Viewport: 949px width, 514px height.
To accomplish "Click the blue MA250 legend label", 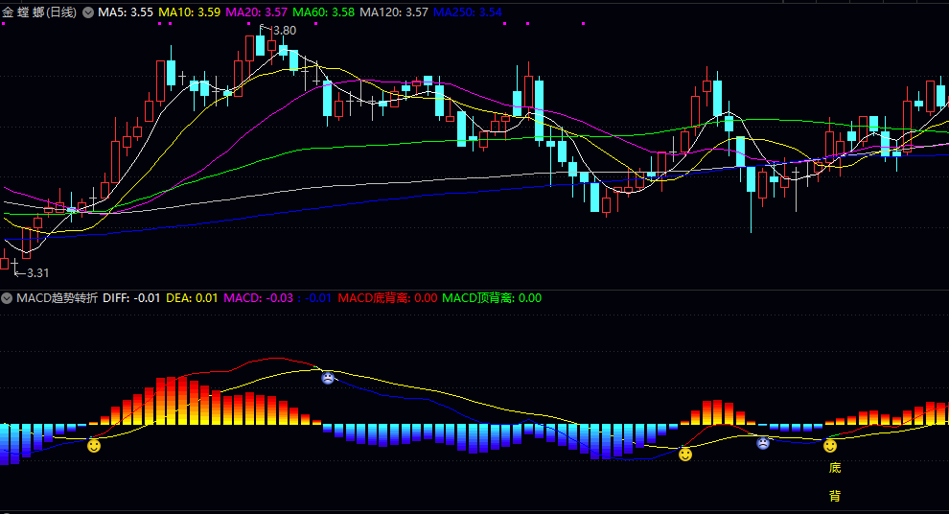I will 467,12.
